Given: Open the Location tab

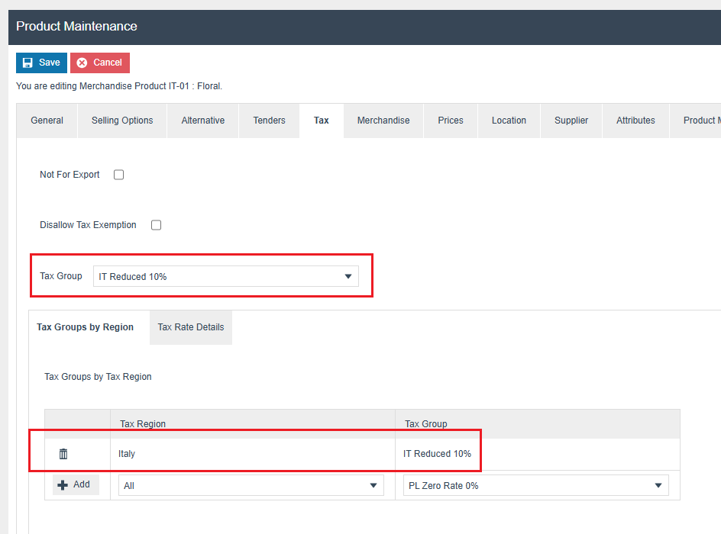Looking at the screenshot, I should click(509, 121).
